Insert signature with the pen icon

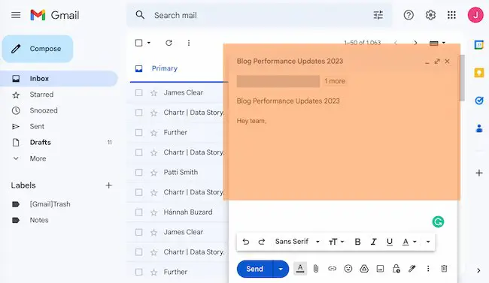tap(412, 269)
